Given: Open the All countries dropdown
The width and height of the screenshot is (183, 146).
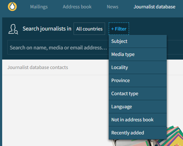Looking at the screenshot, I should point(89,29).
